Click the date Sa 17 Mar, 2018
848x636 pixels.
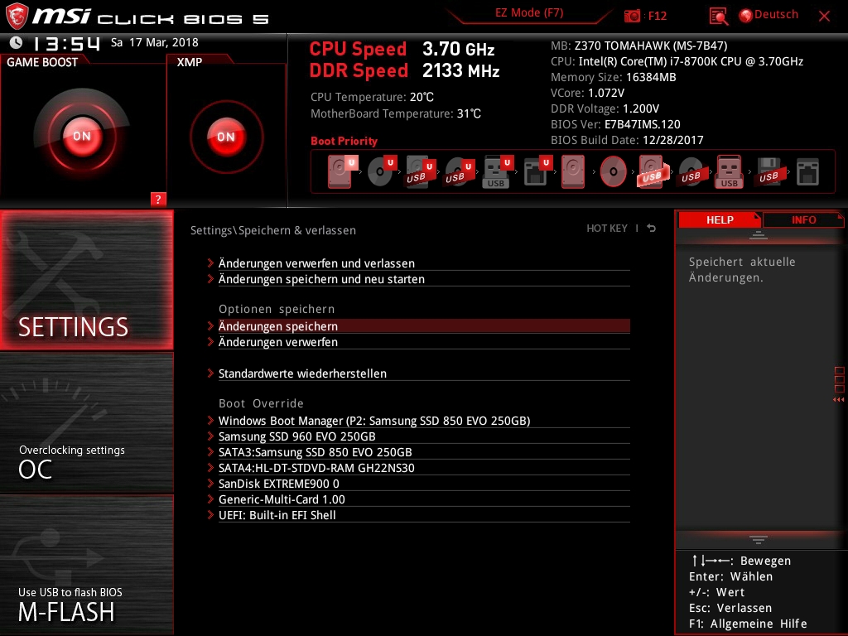click(x=155, y=42)
